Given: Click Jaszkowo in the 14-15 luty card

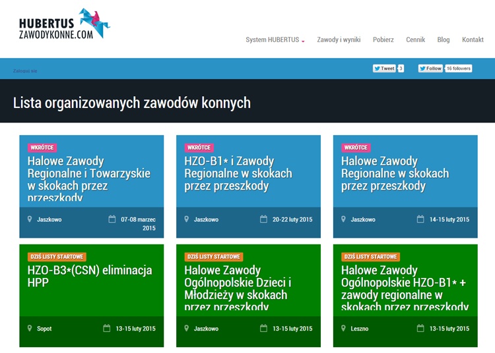Looking at the screenshot, I should tap(363, 219).
